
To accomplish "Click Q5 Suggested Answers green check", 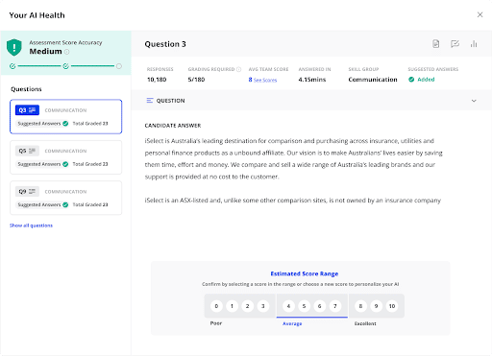I will click(x=65, y=164).
